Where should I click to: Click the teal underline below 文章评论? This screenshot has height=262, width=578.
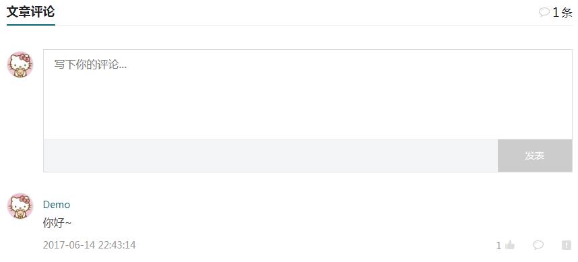pos(30,25)
